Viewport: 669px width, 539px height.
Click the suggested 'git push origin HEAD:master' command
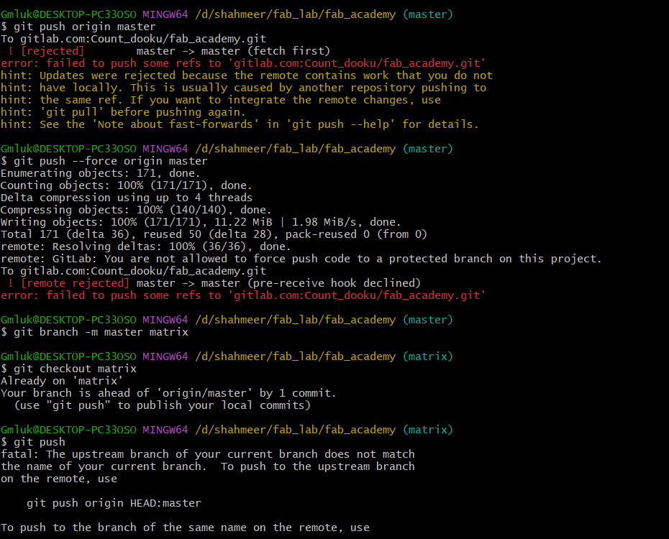tap(114, 503)
